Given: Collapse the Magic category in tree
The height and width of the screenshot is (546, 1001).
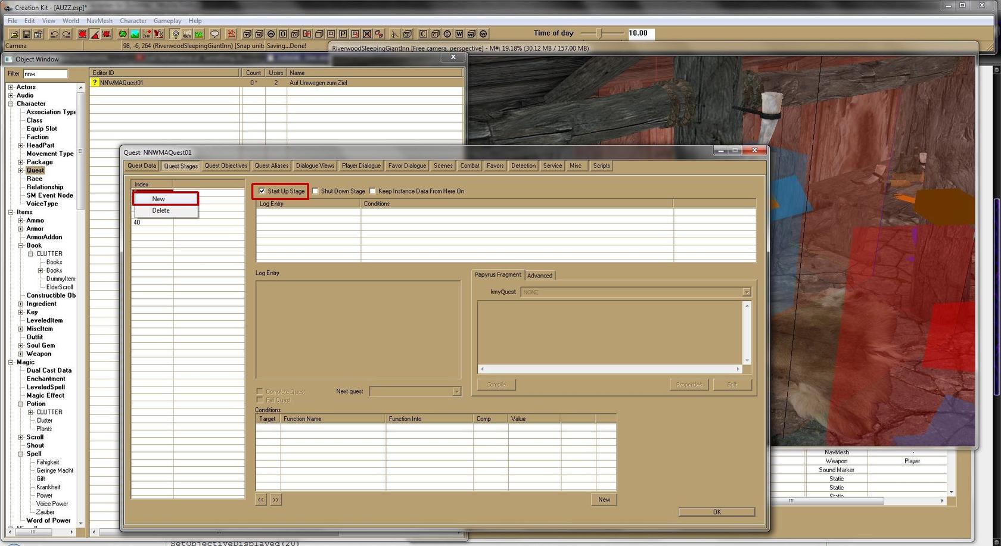Looking at the screenshot, I should click(x=11, y=362).
